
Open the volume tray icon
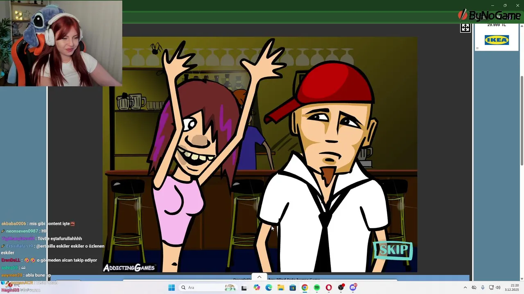(498, 287)
